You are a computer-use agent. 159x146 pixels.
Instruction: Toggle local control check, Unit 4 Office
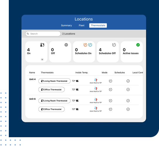click(x=128, y=89)
